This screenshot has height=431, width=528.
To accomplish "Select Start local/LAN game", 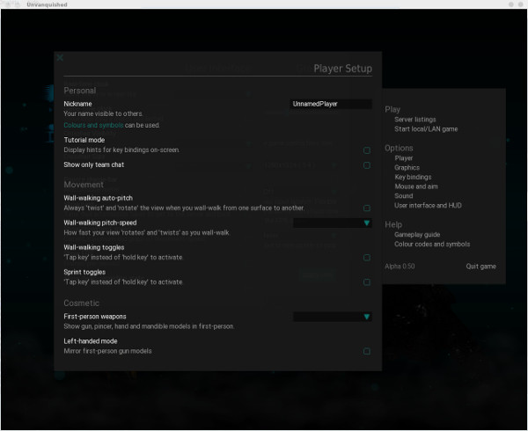I will (426, 129).
